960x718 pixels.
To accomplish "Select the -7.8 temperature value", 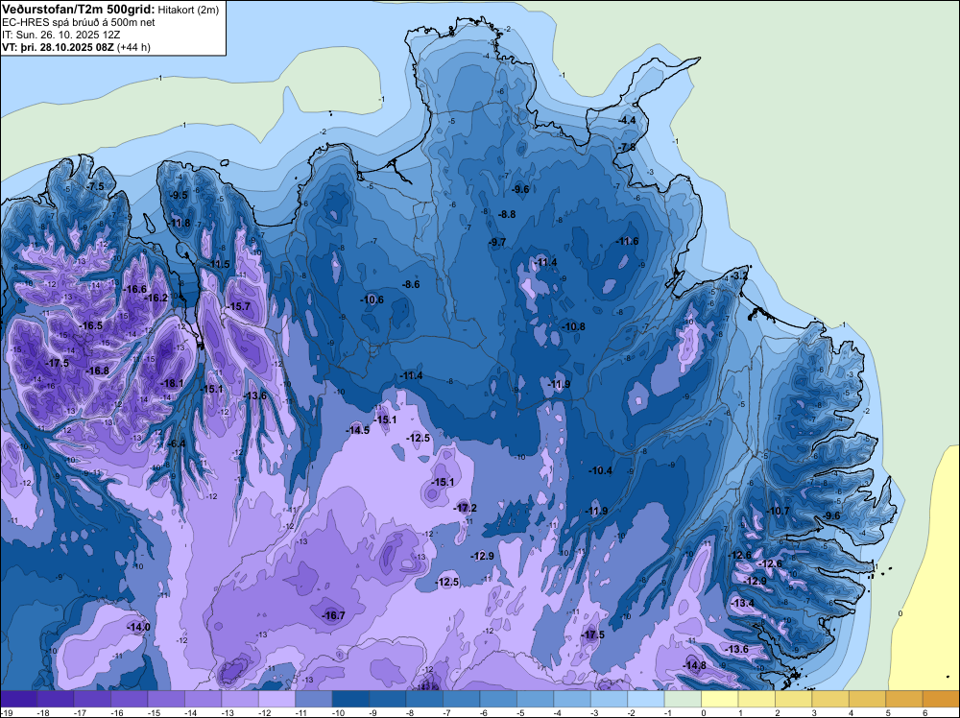I will [626, 148].
